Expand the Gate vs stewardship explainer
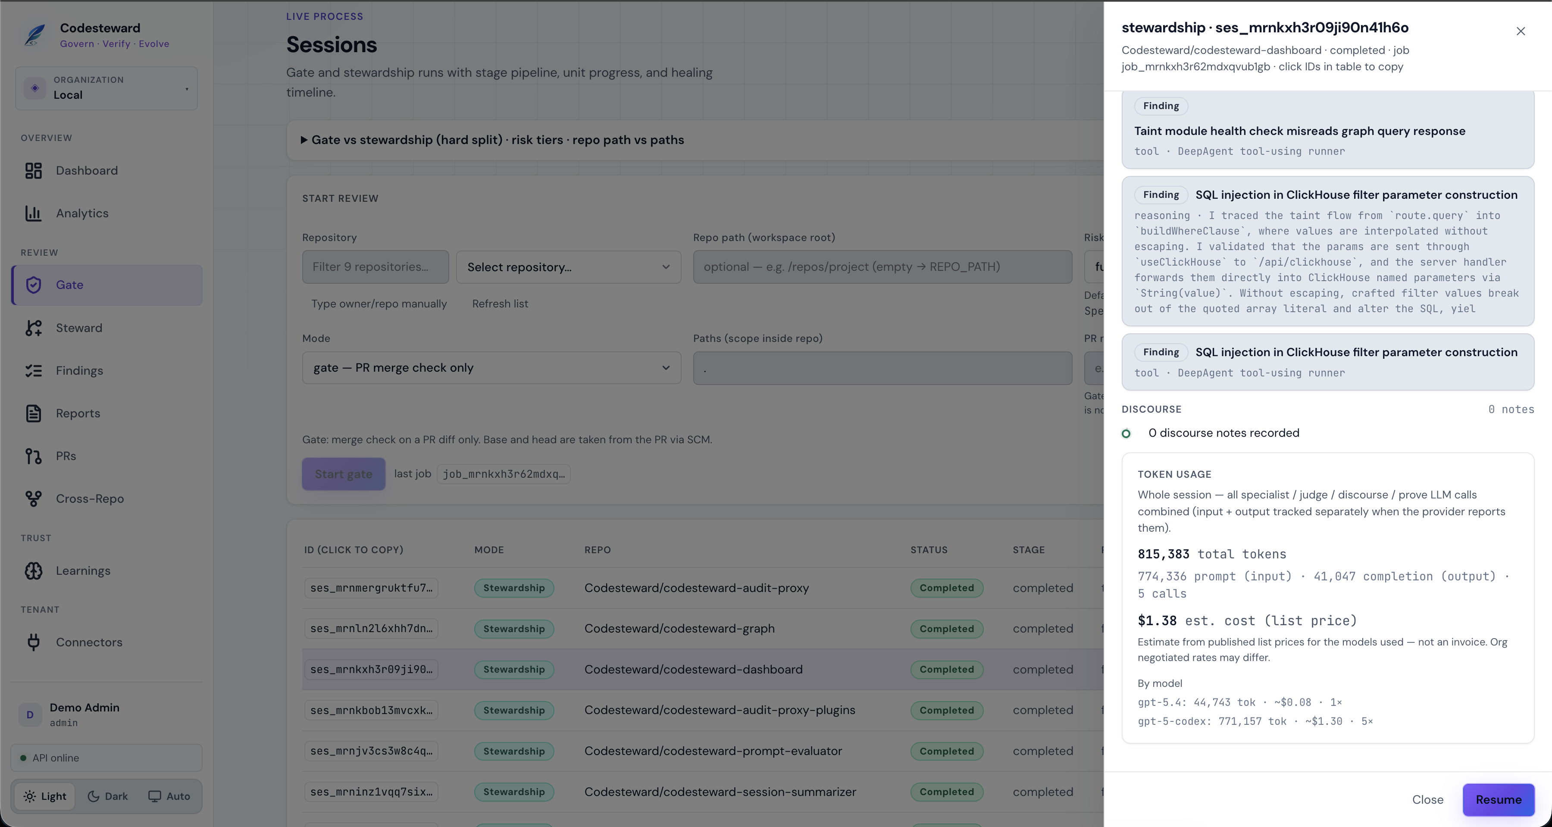1552x827 pixels. coord(492,140)
